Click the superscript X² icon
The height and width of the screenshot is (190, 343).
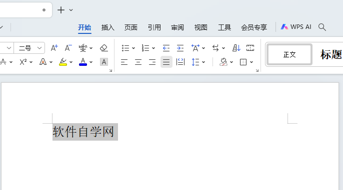23,62
